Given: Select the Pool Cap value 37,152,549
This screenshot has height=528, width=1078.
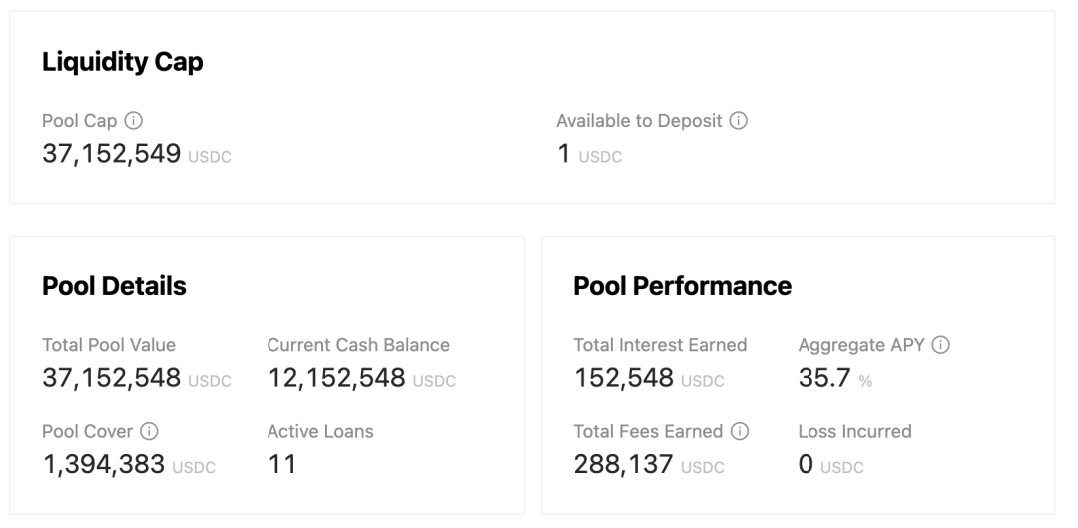Looking at the screenshot, I should (112, 154).
